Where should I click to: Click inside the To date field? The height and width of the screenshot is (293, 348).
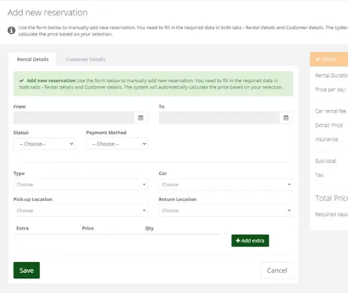pyautogui.click(x=219, y=118)
